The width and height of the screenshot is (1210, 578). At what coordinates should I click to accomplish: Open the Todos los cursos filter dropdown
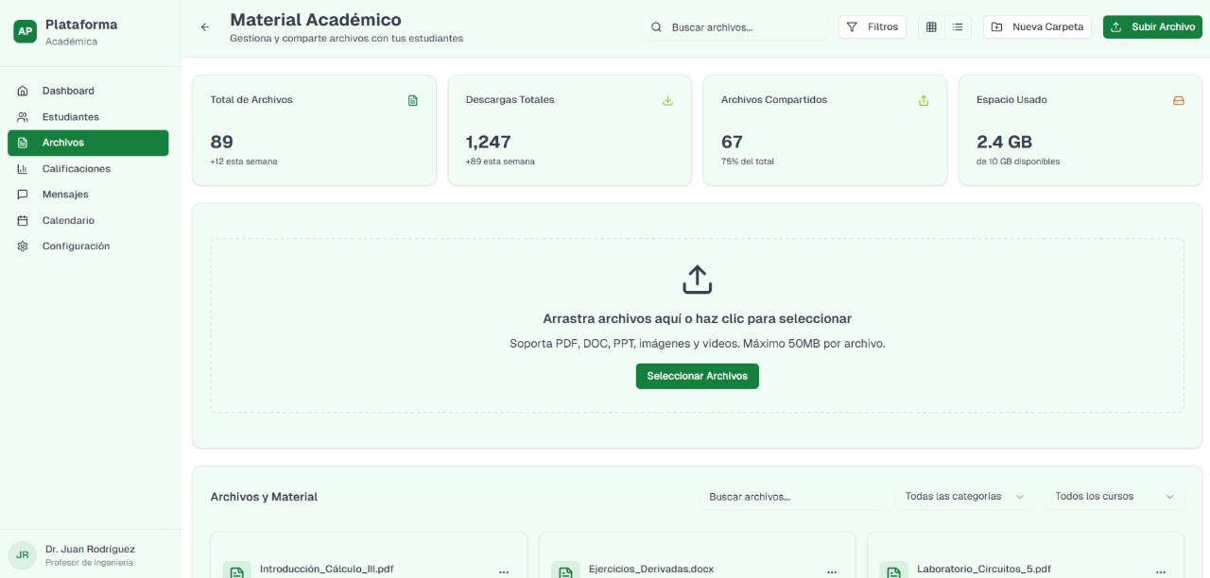(1115, 496)
